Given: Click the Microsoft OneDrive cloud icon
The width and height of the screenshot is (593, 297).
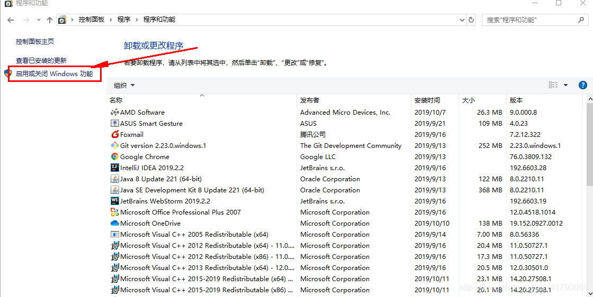Looking at the screenshot, I should [x=114, y=223].
